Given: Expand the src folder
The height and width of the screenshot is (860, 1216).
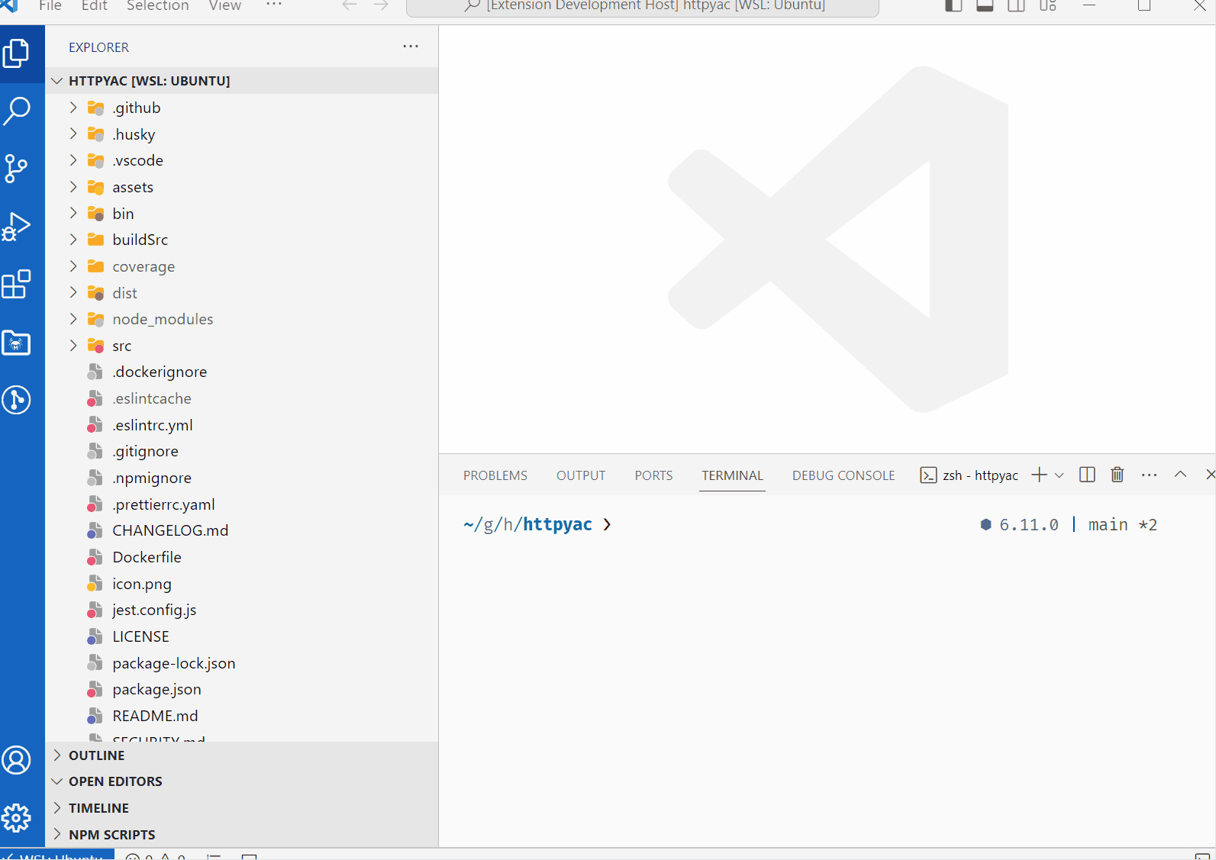Looking at the screenshot, I should [242, 346].
